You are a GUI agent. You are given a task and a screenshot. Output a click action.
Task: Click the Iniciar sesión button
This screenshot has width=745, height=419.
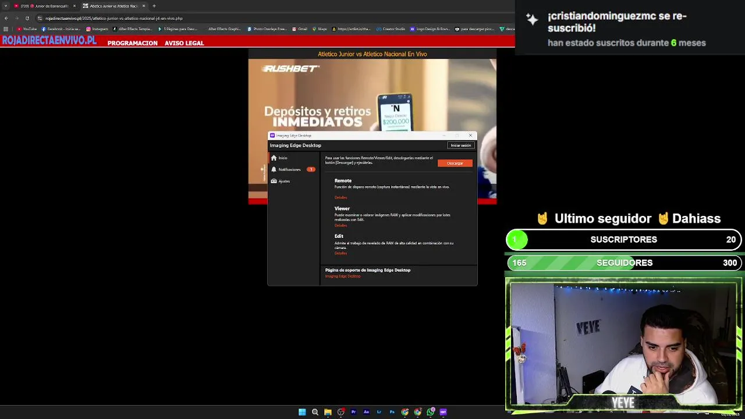pyautogui.click(x=460, y=145)
